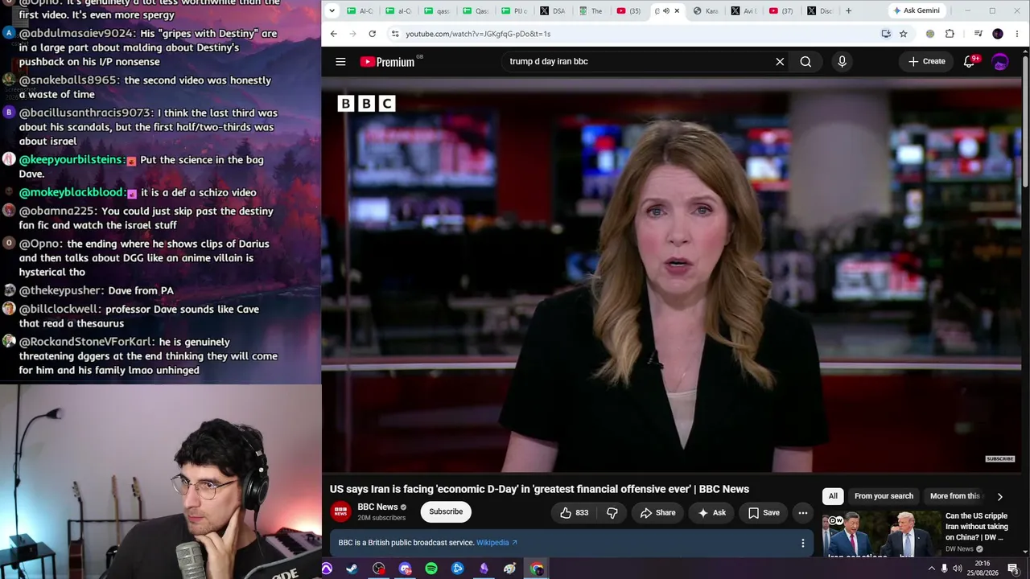Image resolution: width=1030 pixels, height=579 pixels.
Task: Show next filter chips with arrow
Action: [x=999, y=496]
